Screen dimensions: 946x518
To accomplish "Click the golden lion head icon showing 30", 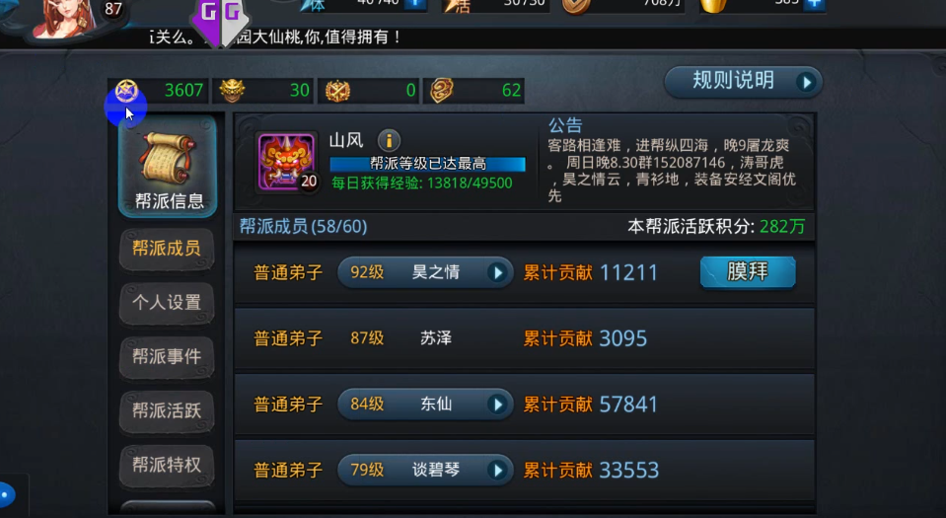I will tap(232, 91).
